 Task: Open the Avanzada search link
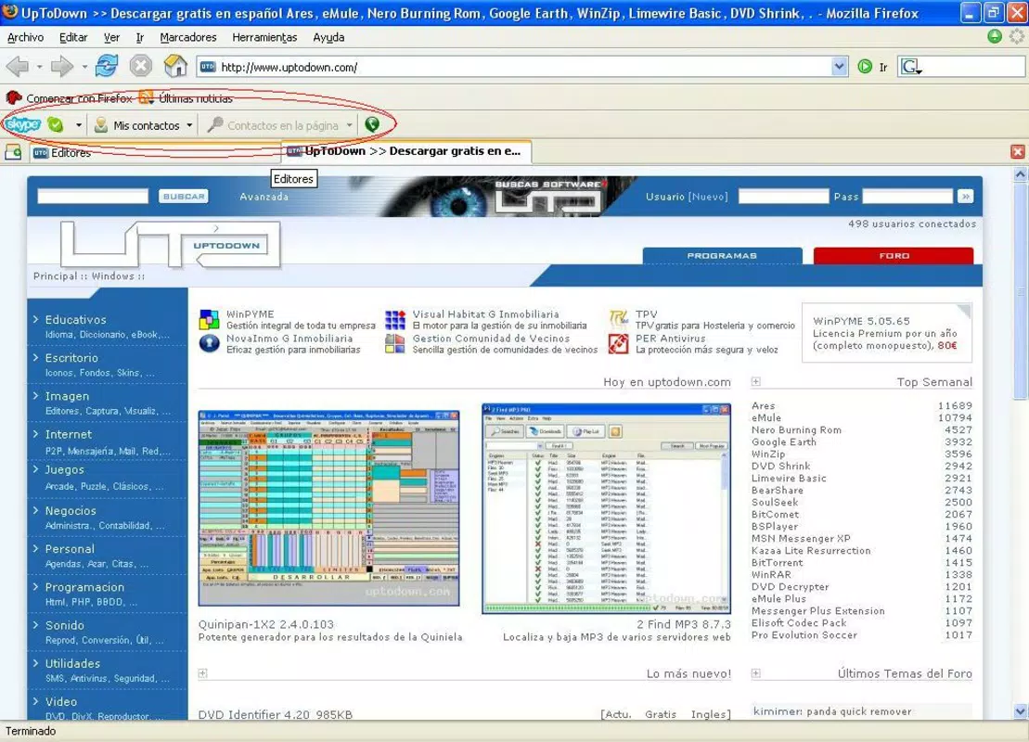tap(264, 196)
